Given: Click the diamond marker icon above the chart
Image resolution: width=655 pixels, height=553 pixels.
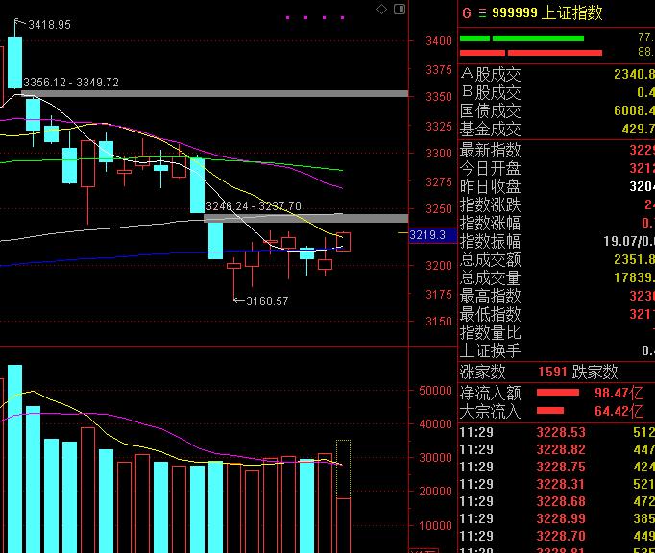Looking at the screenshot, I should point(381,9).
